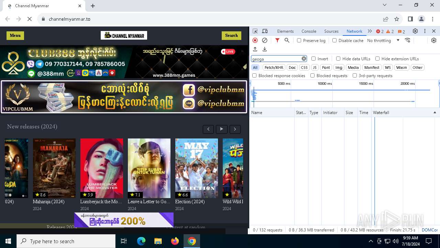
Task: Filter requests by Img type
Action: 339,68
